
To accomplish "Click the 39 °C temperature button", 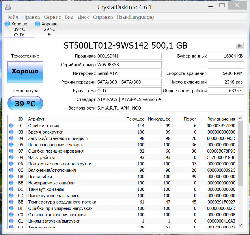I will click(25, 103).
